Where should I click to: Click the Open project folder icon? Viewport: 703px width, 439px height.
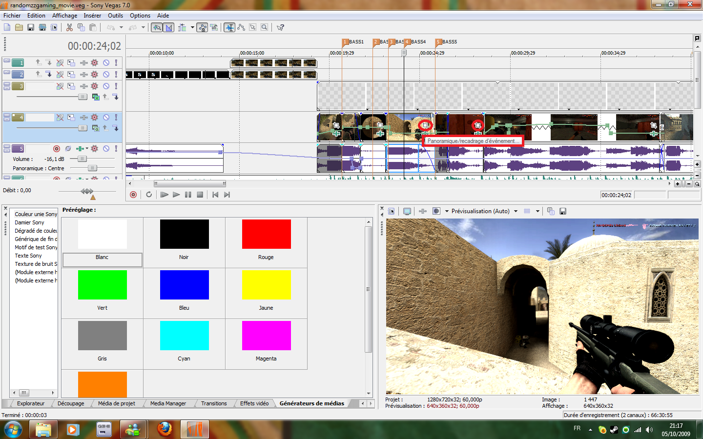[19, 27]
